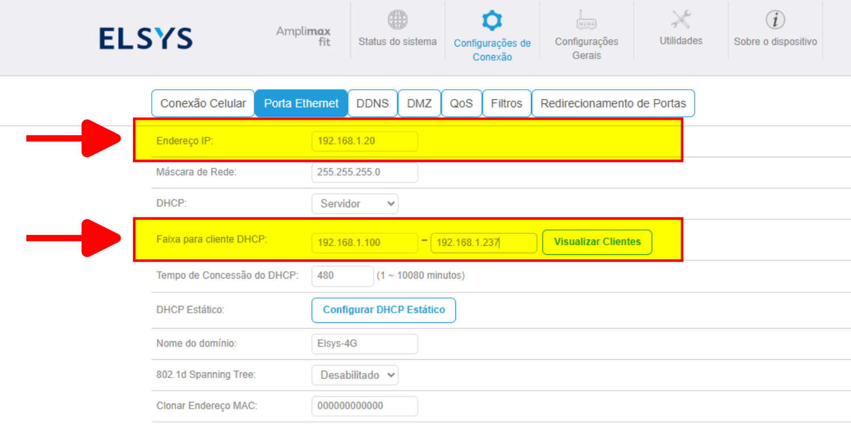Switch to the Conexão Celular tab
The image size is (851, 424).
203,103
